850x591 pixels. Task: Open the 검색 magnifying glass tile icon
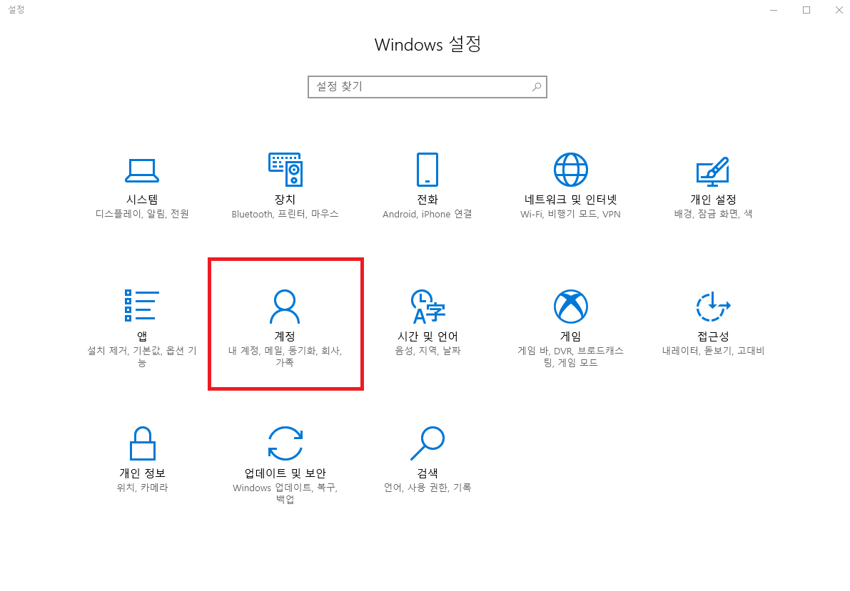[427, 443]
